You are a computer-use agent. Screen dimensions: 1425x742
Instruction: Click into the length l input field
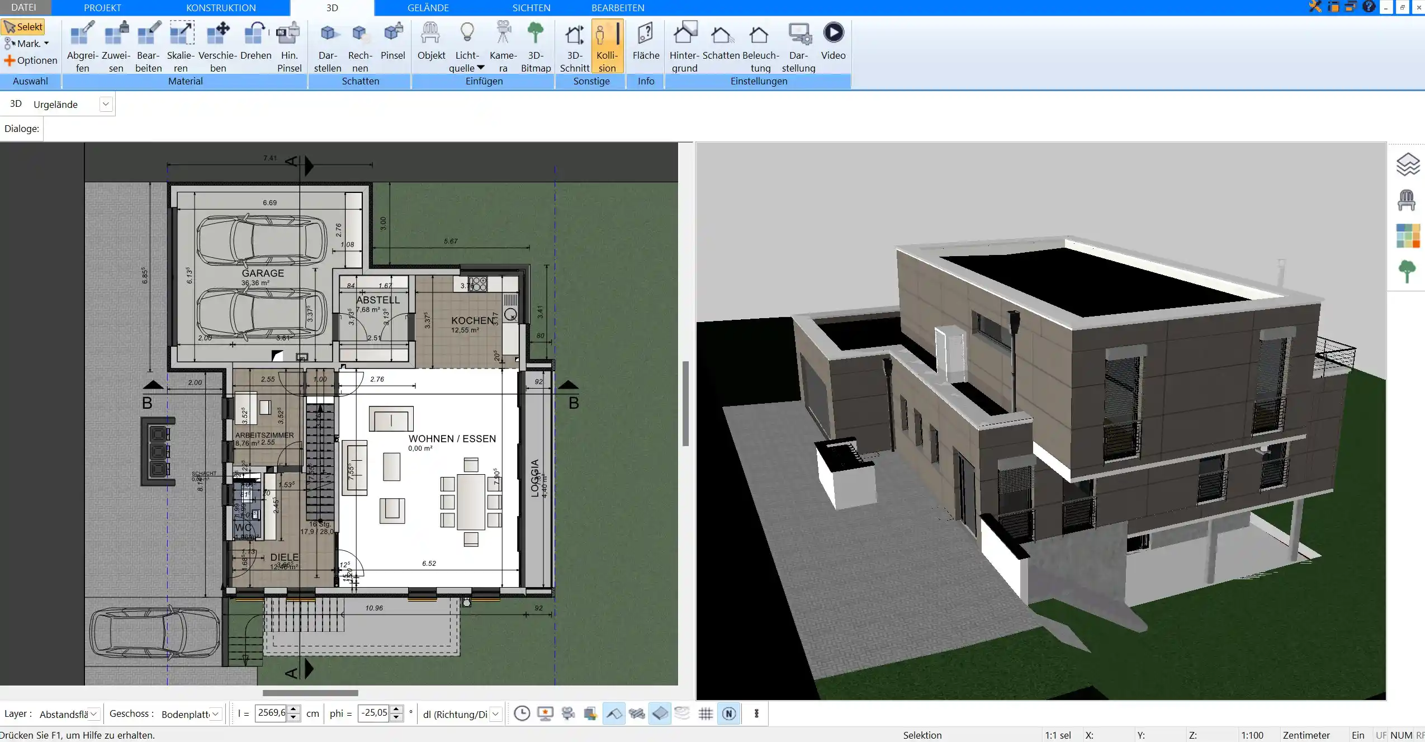pos(271,713)
